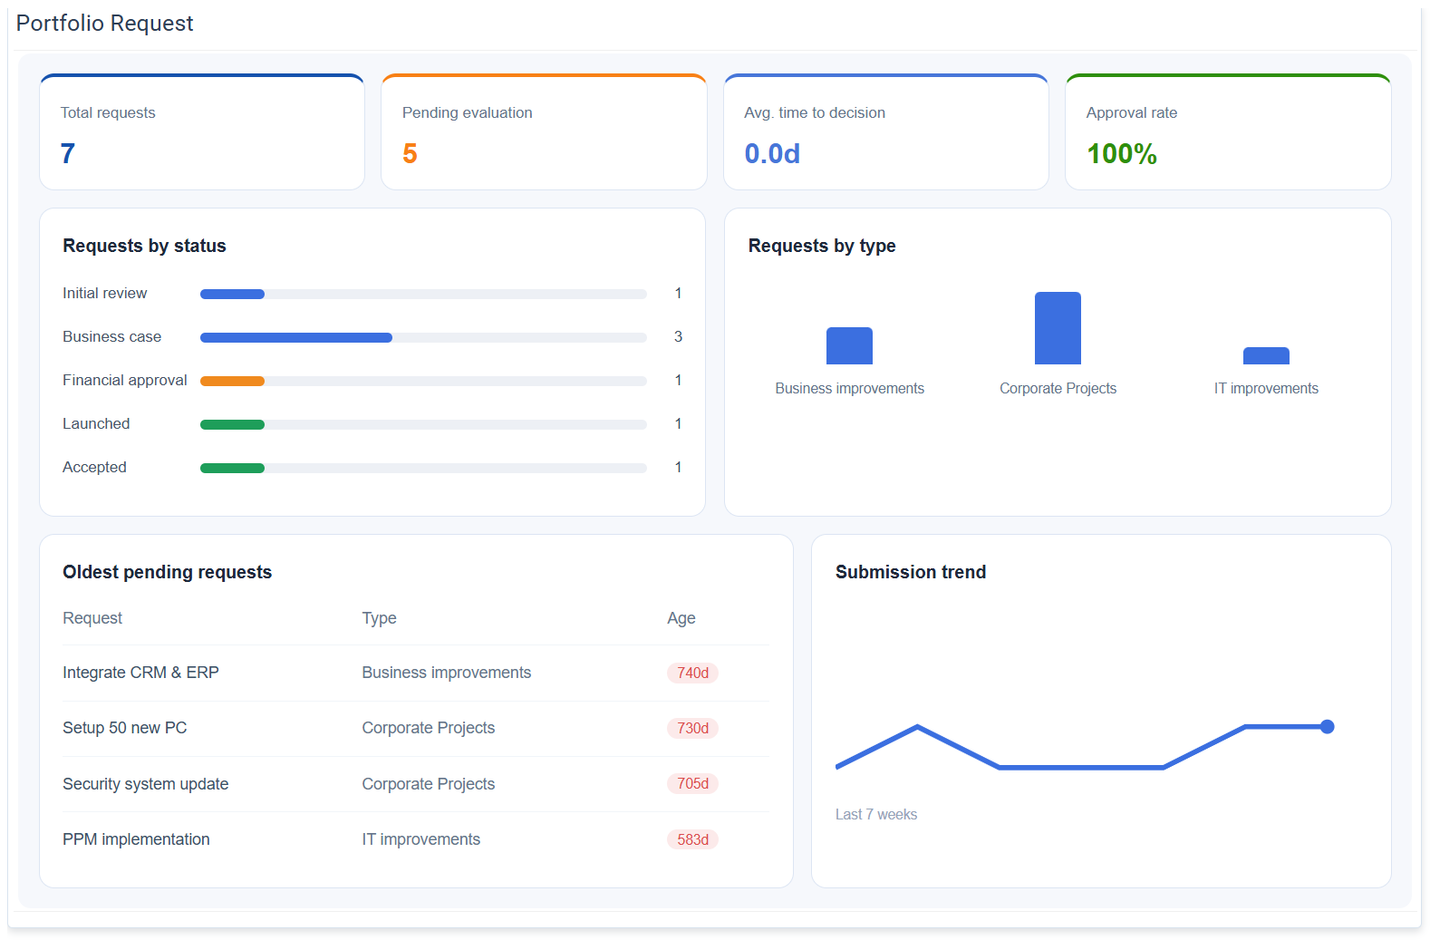The image size is (1430, 940).
Task: Select the Launched status label
Action: 96,423
